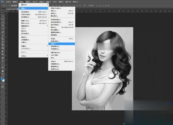Select 色彩平衡(B)... adjustment
The height and width of the screenshot is (125, 173).
[62, 25]
